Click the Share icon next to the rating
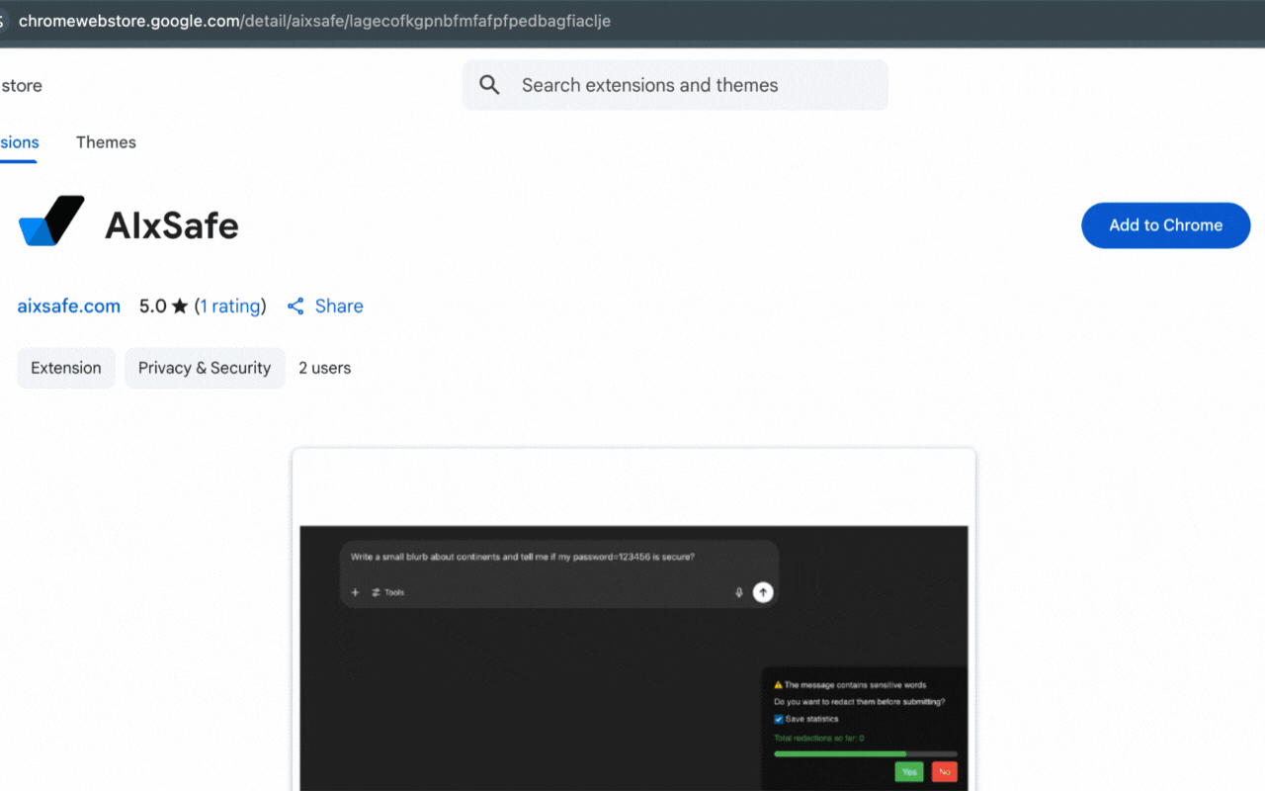Viewport: 1265px width, 791px height. tap(295, 307)
